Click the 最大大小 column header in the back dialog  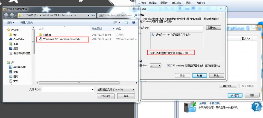click(246, 39)
